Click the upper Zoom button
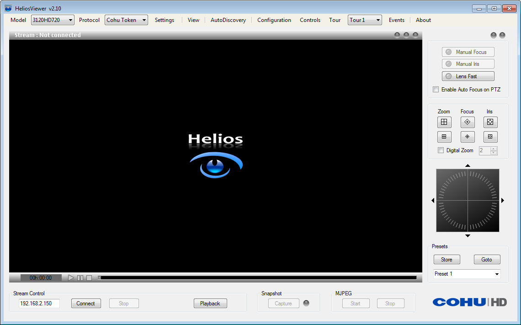This screenshot has width=521, height=325. [x=444, y=122]
